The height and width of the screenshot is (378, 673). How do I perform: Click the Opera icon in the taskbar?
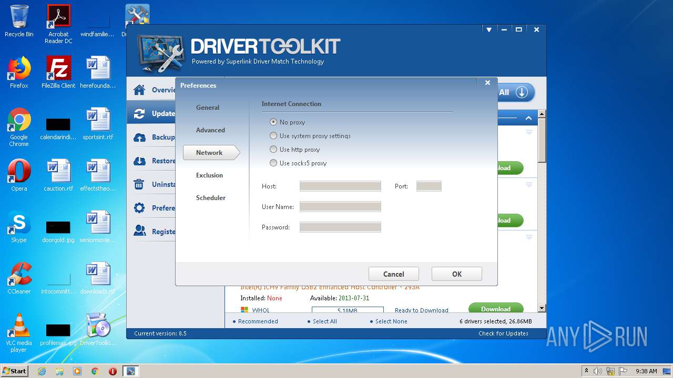[113, 371]
